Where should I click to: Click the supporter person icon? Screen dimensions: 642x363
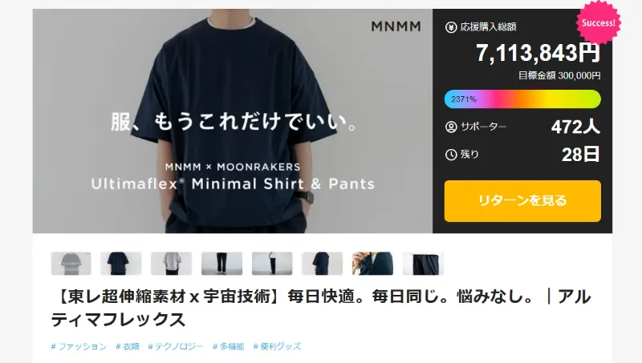[451, 127]
